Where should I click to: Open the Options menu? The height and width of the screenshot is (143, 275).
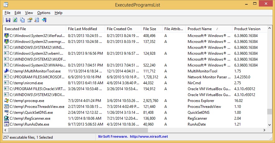coord(44,13)
